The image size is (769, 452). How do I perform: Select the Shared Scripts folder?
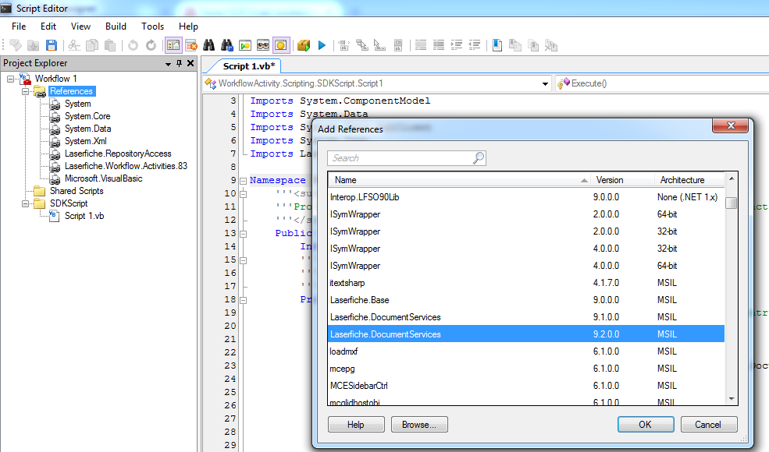[77, 191]
